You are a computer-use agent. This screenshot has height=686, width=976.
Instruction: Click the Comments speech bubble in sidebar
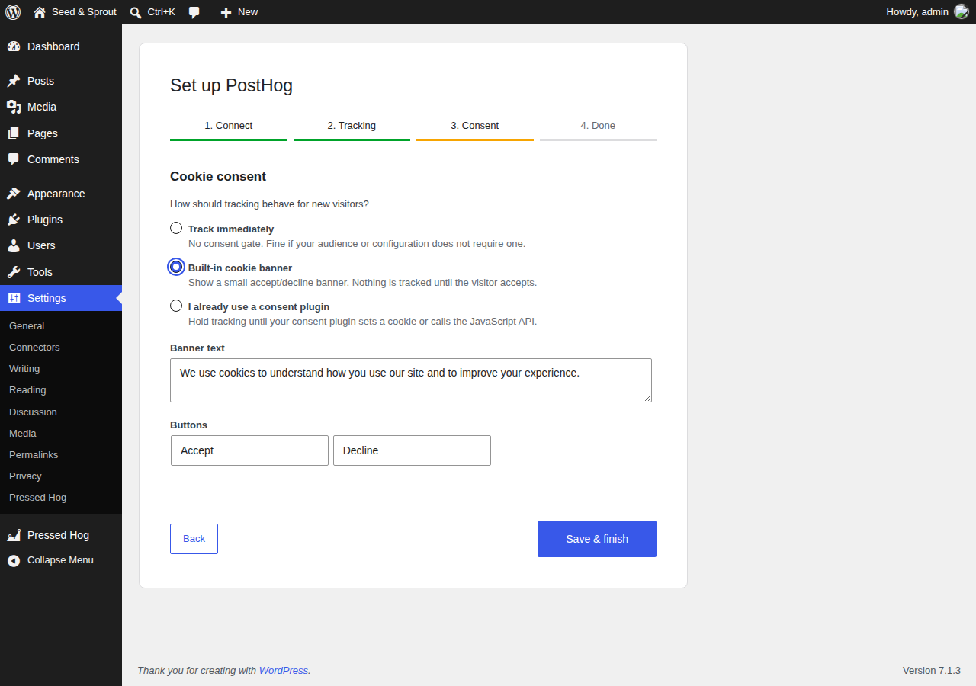14,159
